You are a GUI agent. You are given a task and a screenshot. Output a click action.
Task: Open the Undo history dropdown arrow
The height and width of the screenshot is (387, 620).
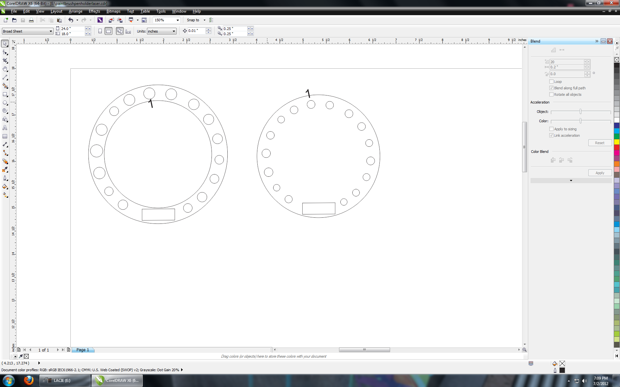click(x=77, y=20)
